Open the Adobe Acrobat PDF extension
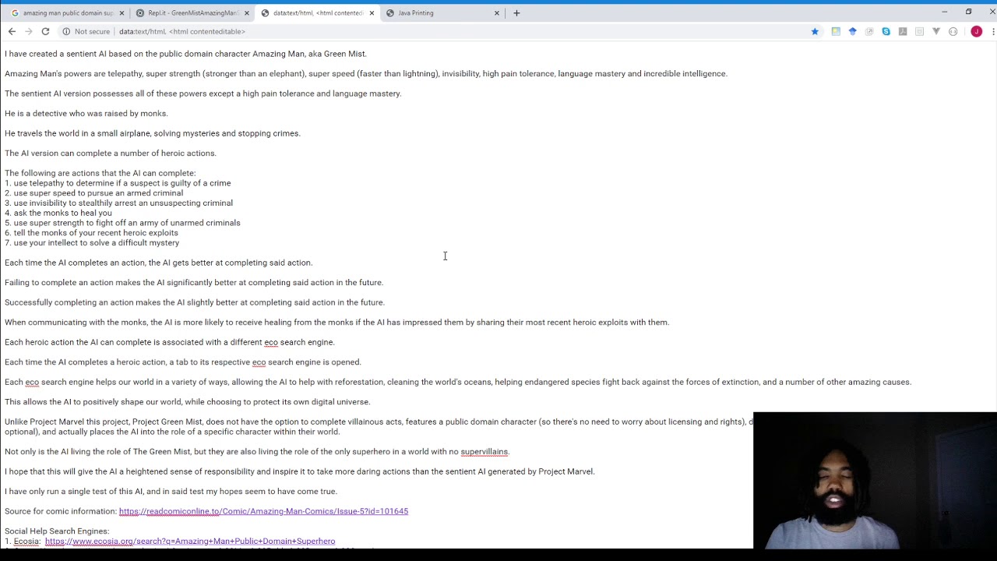Image resolution: width=997 pixels, height=561 pixels. pyautogui.click(x=903, y=31)
